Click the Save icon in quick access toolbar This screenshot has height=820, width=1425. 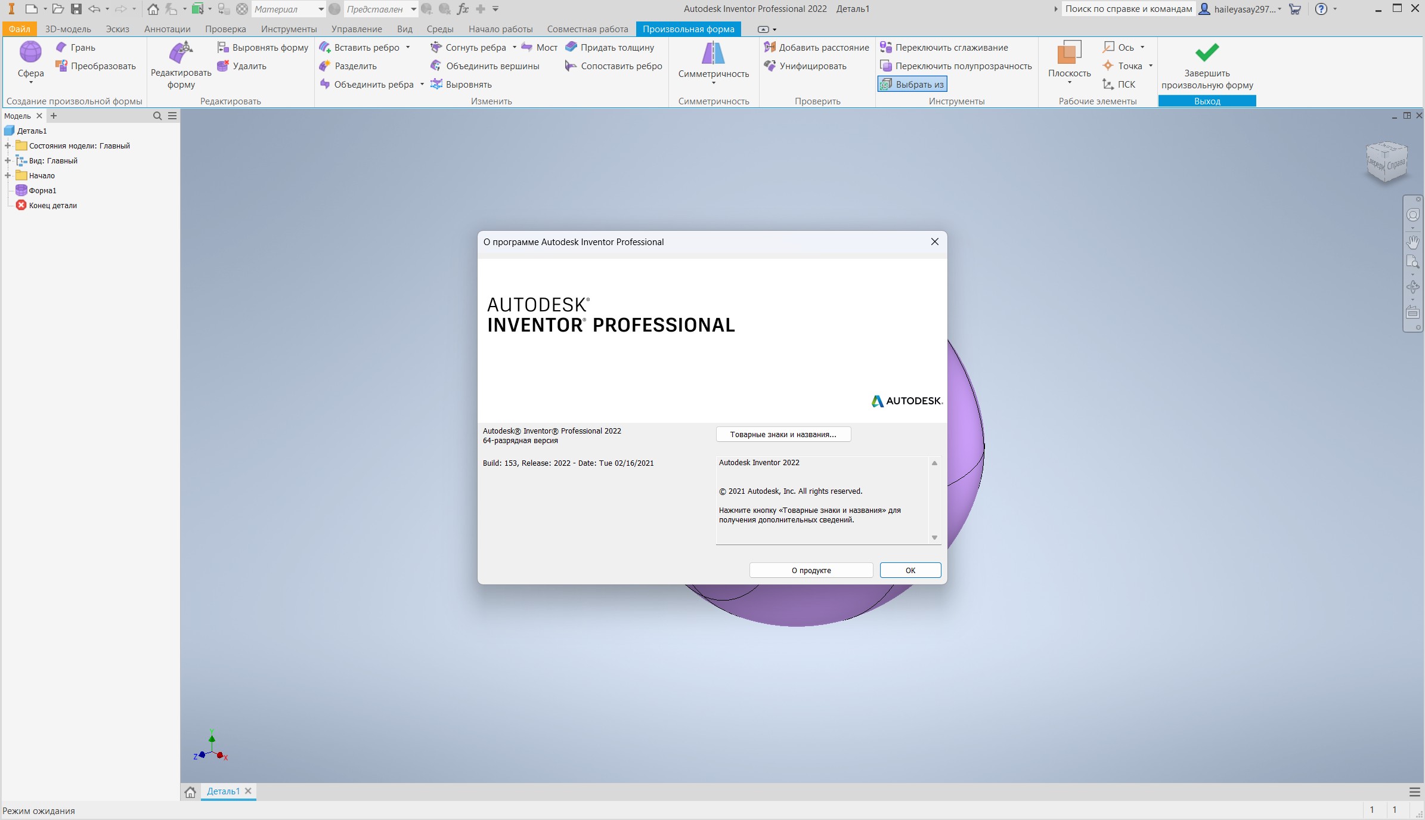[76, 9]
